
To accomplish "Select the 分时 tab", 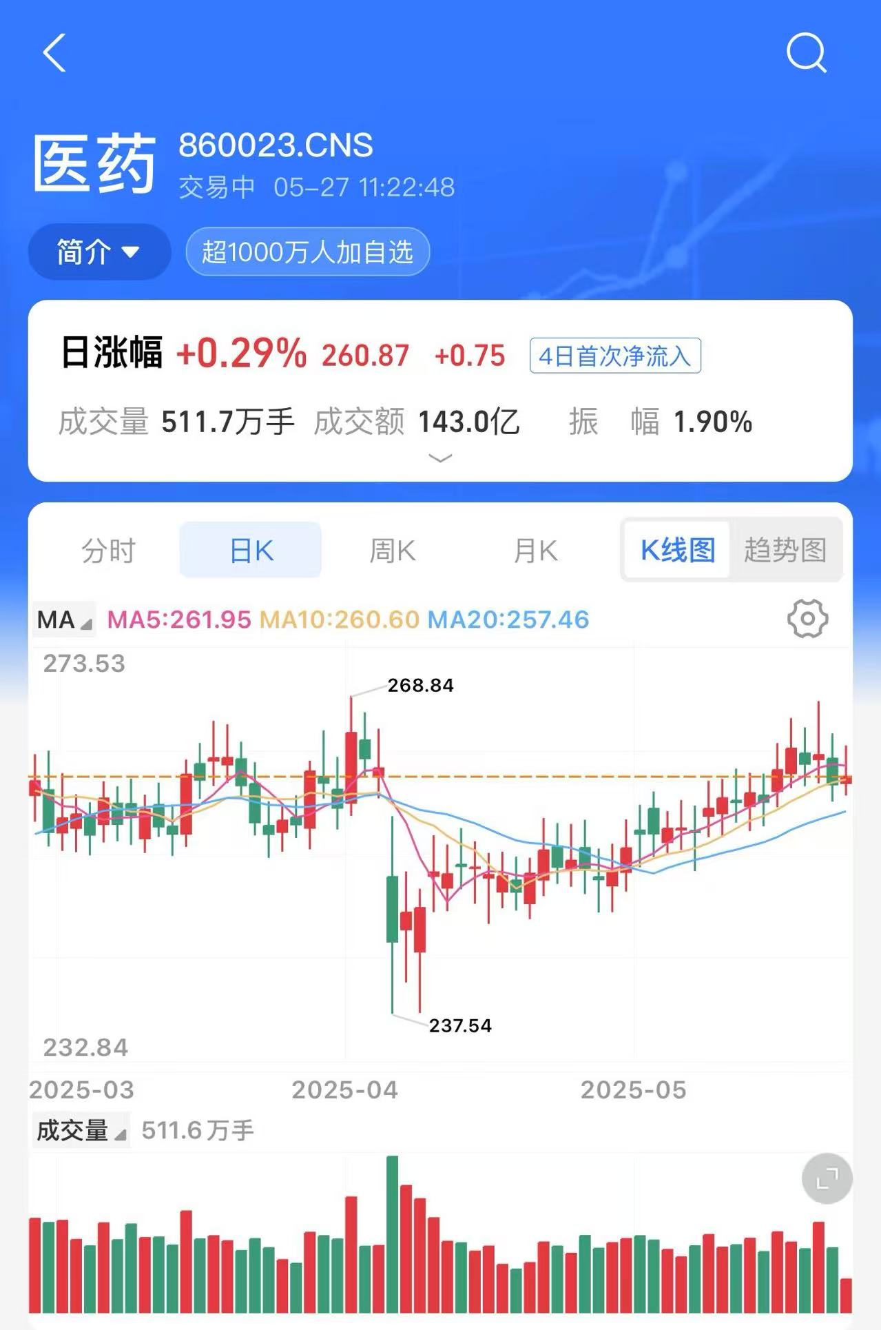I will pyautogui.click(x=108, y=551).
